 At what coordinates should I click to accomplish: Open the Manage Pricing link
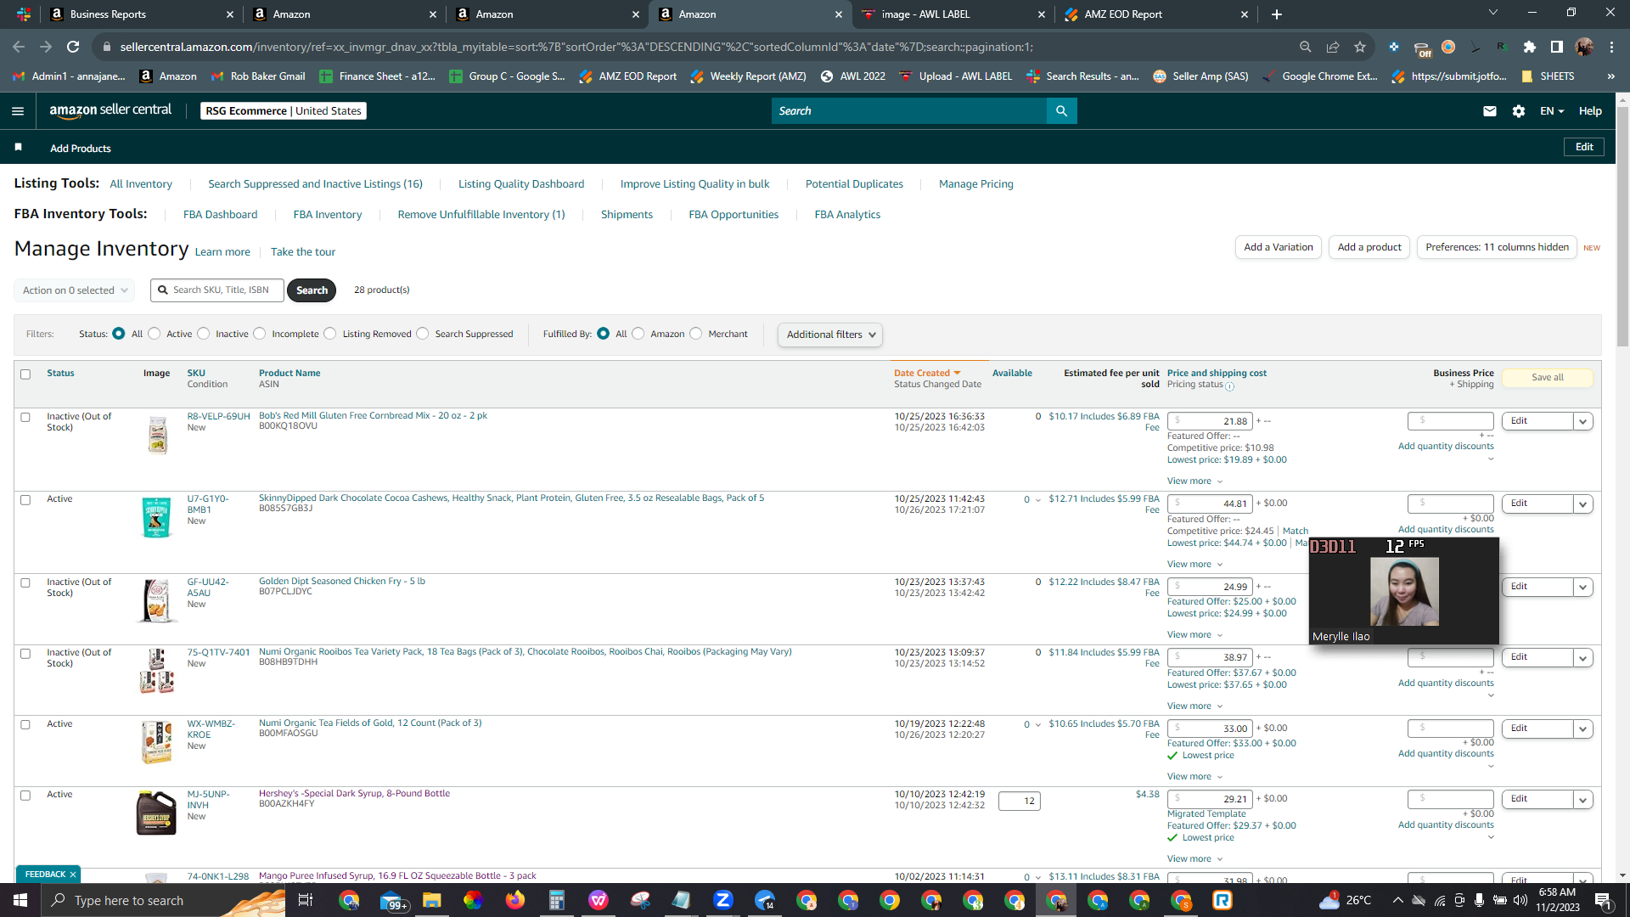click(x=976, y=184)
